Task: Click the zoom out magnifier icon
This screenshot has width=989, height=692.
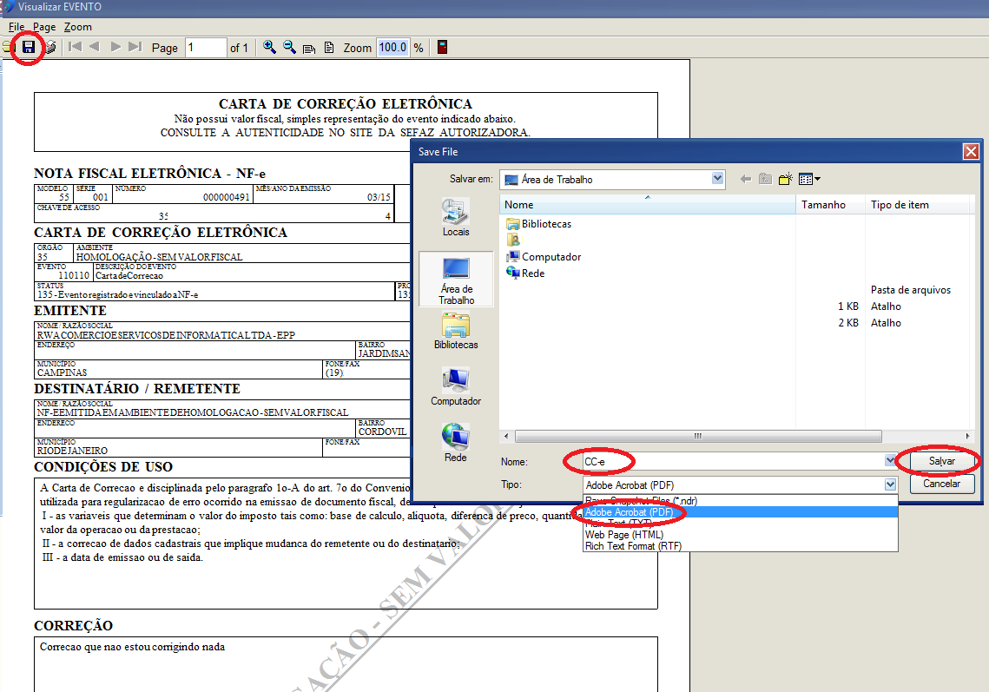Action: click(289, 47)
